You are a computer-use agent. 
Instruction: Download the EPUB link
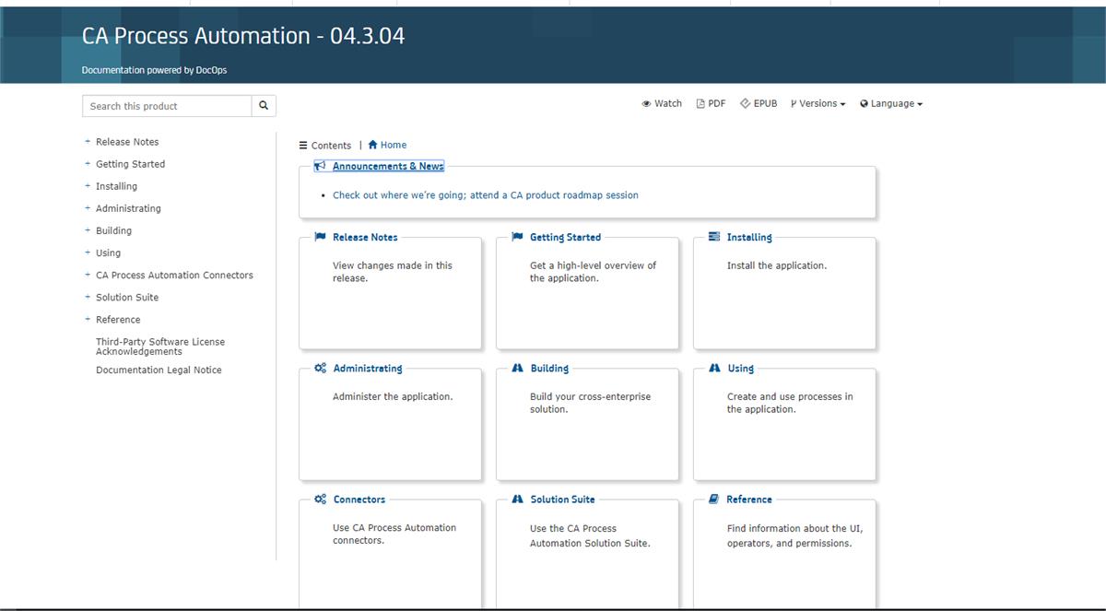759,104
